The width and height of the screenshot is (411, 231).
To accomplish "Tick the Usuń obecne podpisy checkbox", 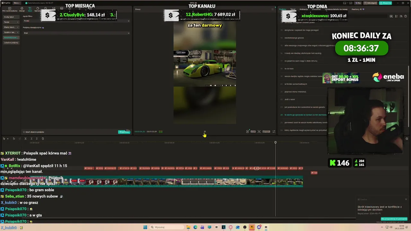I will (24, 132).
